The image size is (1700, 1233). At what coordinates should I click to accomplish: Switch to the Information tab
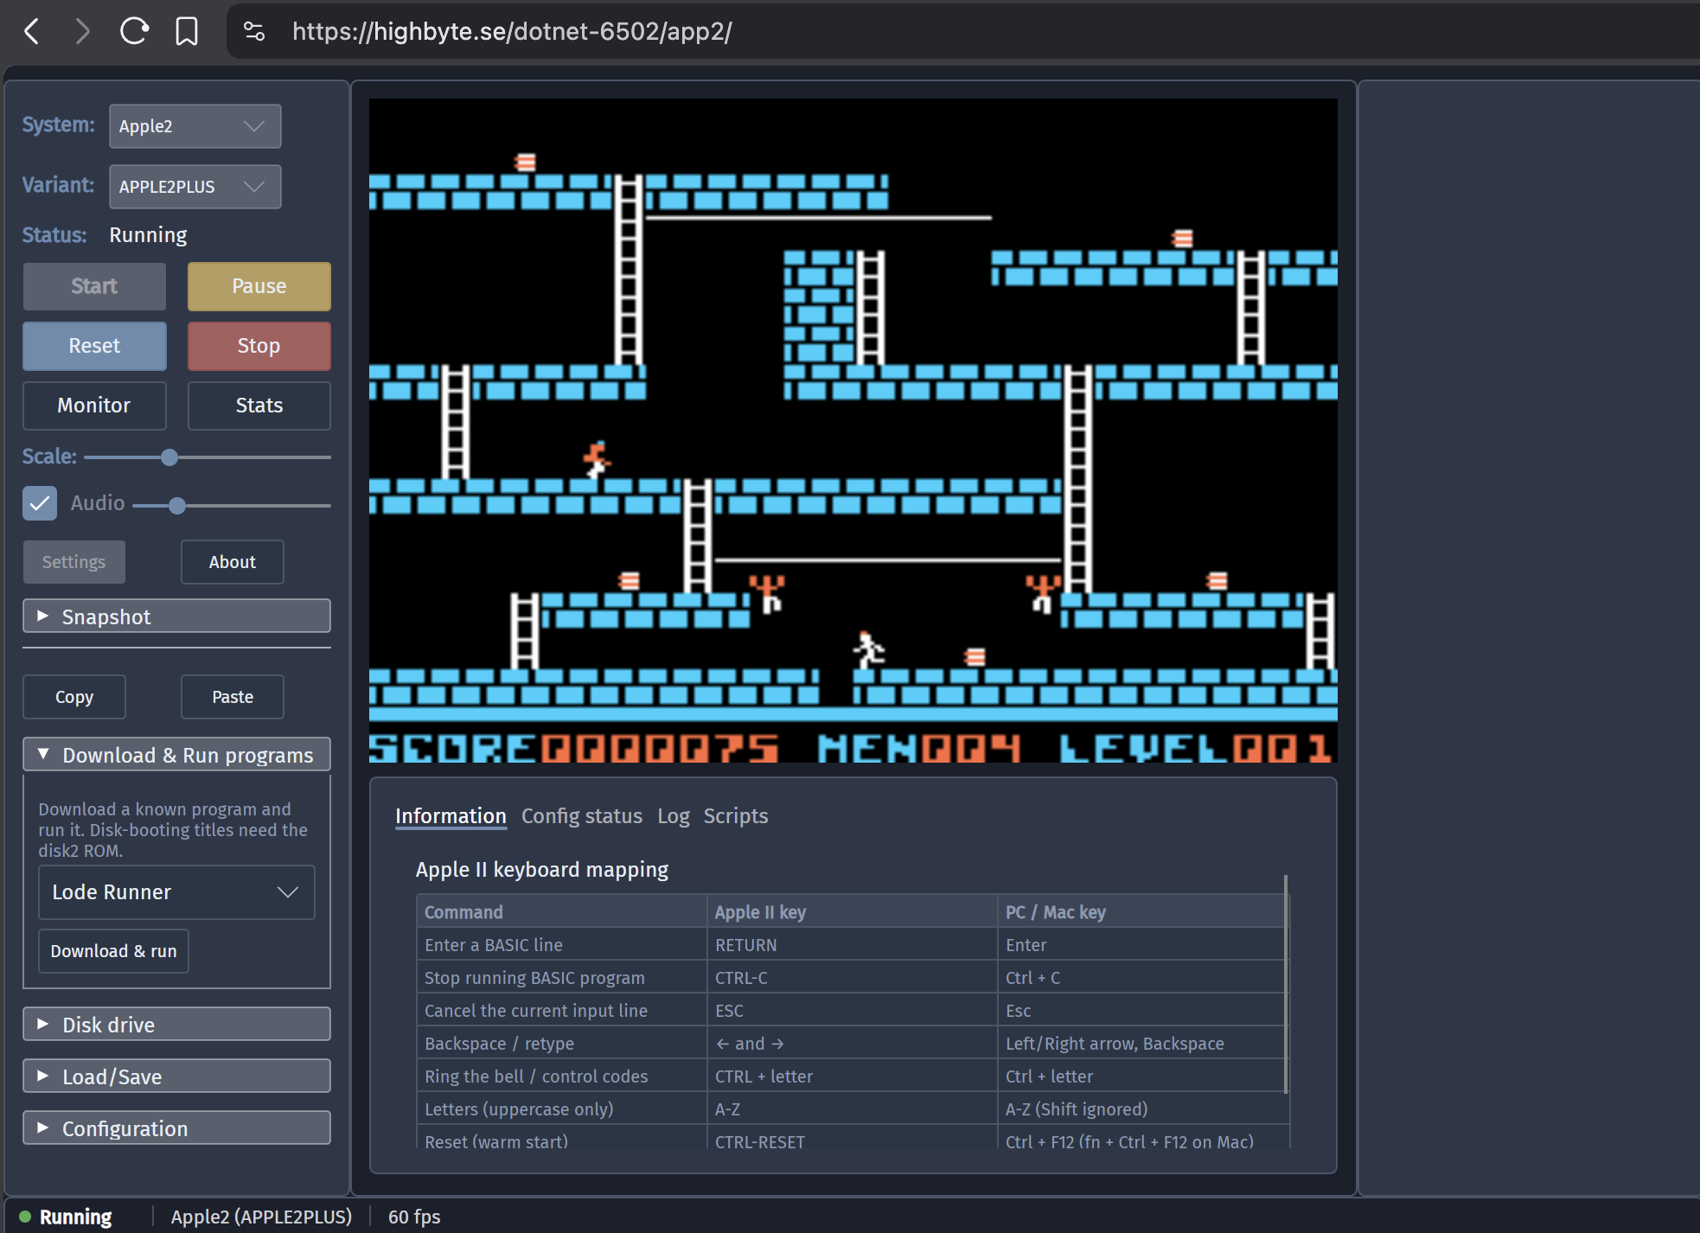[451, 816]
